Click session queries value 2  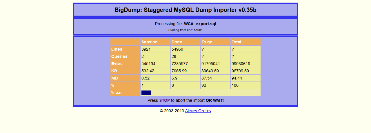tap(143, 56)
